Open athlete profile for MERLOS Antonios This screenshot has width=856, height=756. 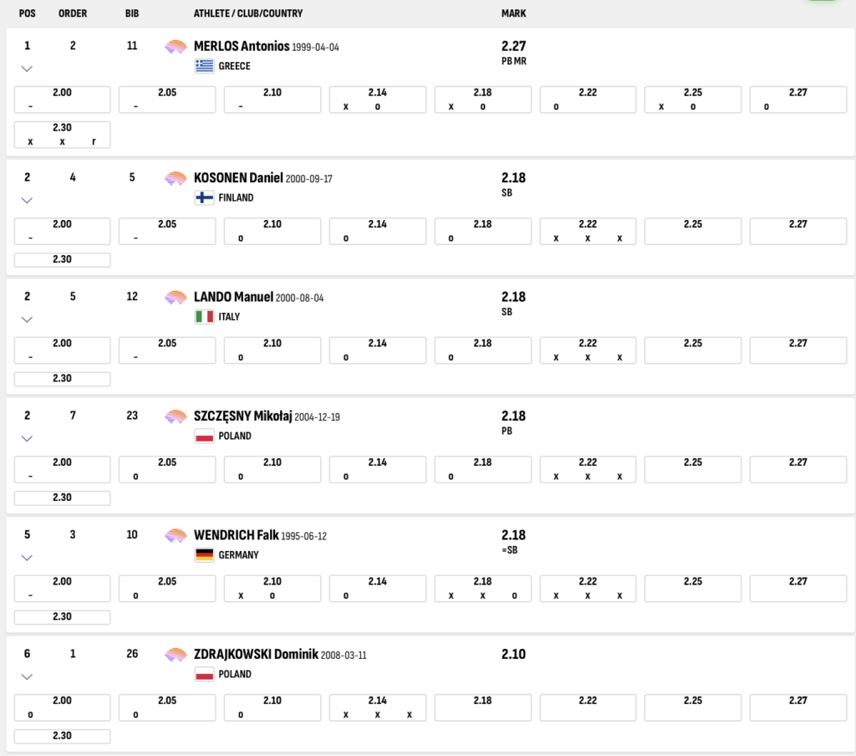[241, 47]
